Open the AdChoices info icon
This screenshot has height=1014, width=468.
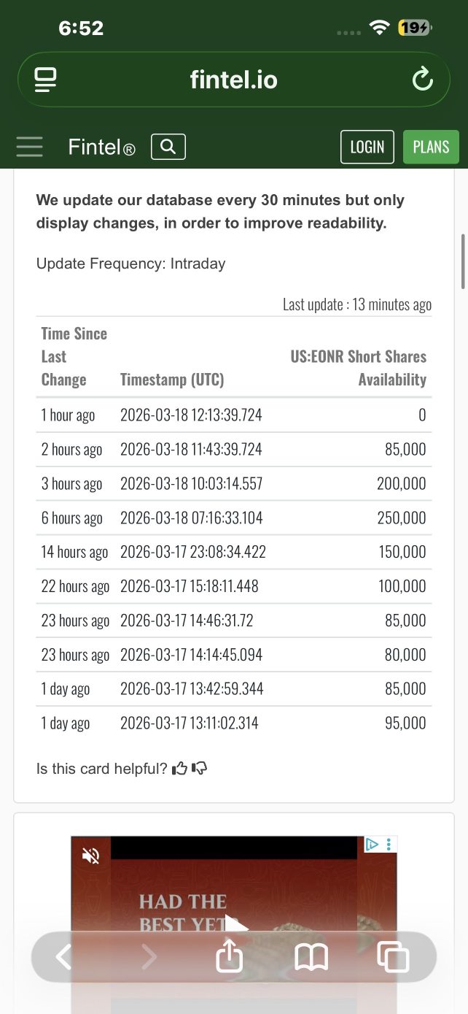pos(372,845)
